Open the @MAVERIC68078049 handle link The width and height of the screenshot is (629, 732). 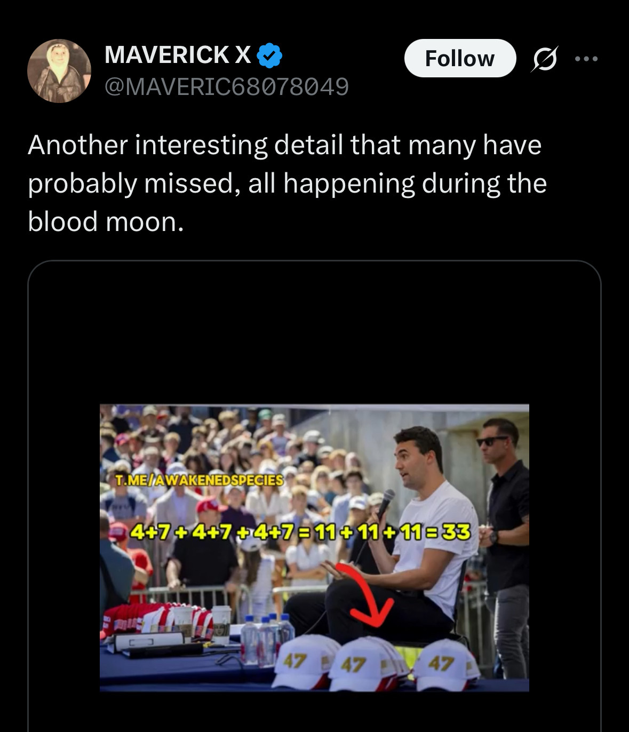point(226,86)
